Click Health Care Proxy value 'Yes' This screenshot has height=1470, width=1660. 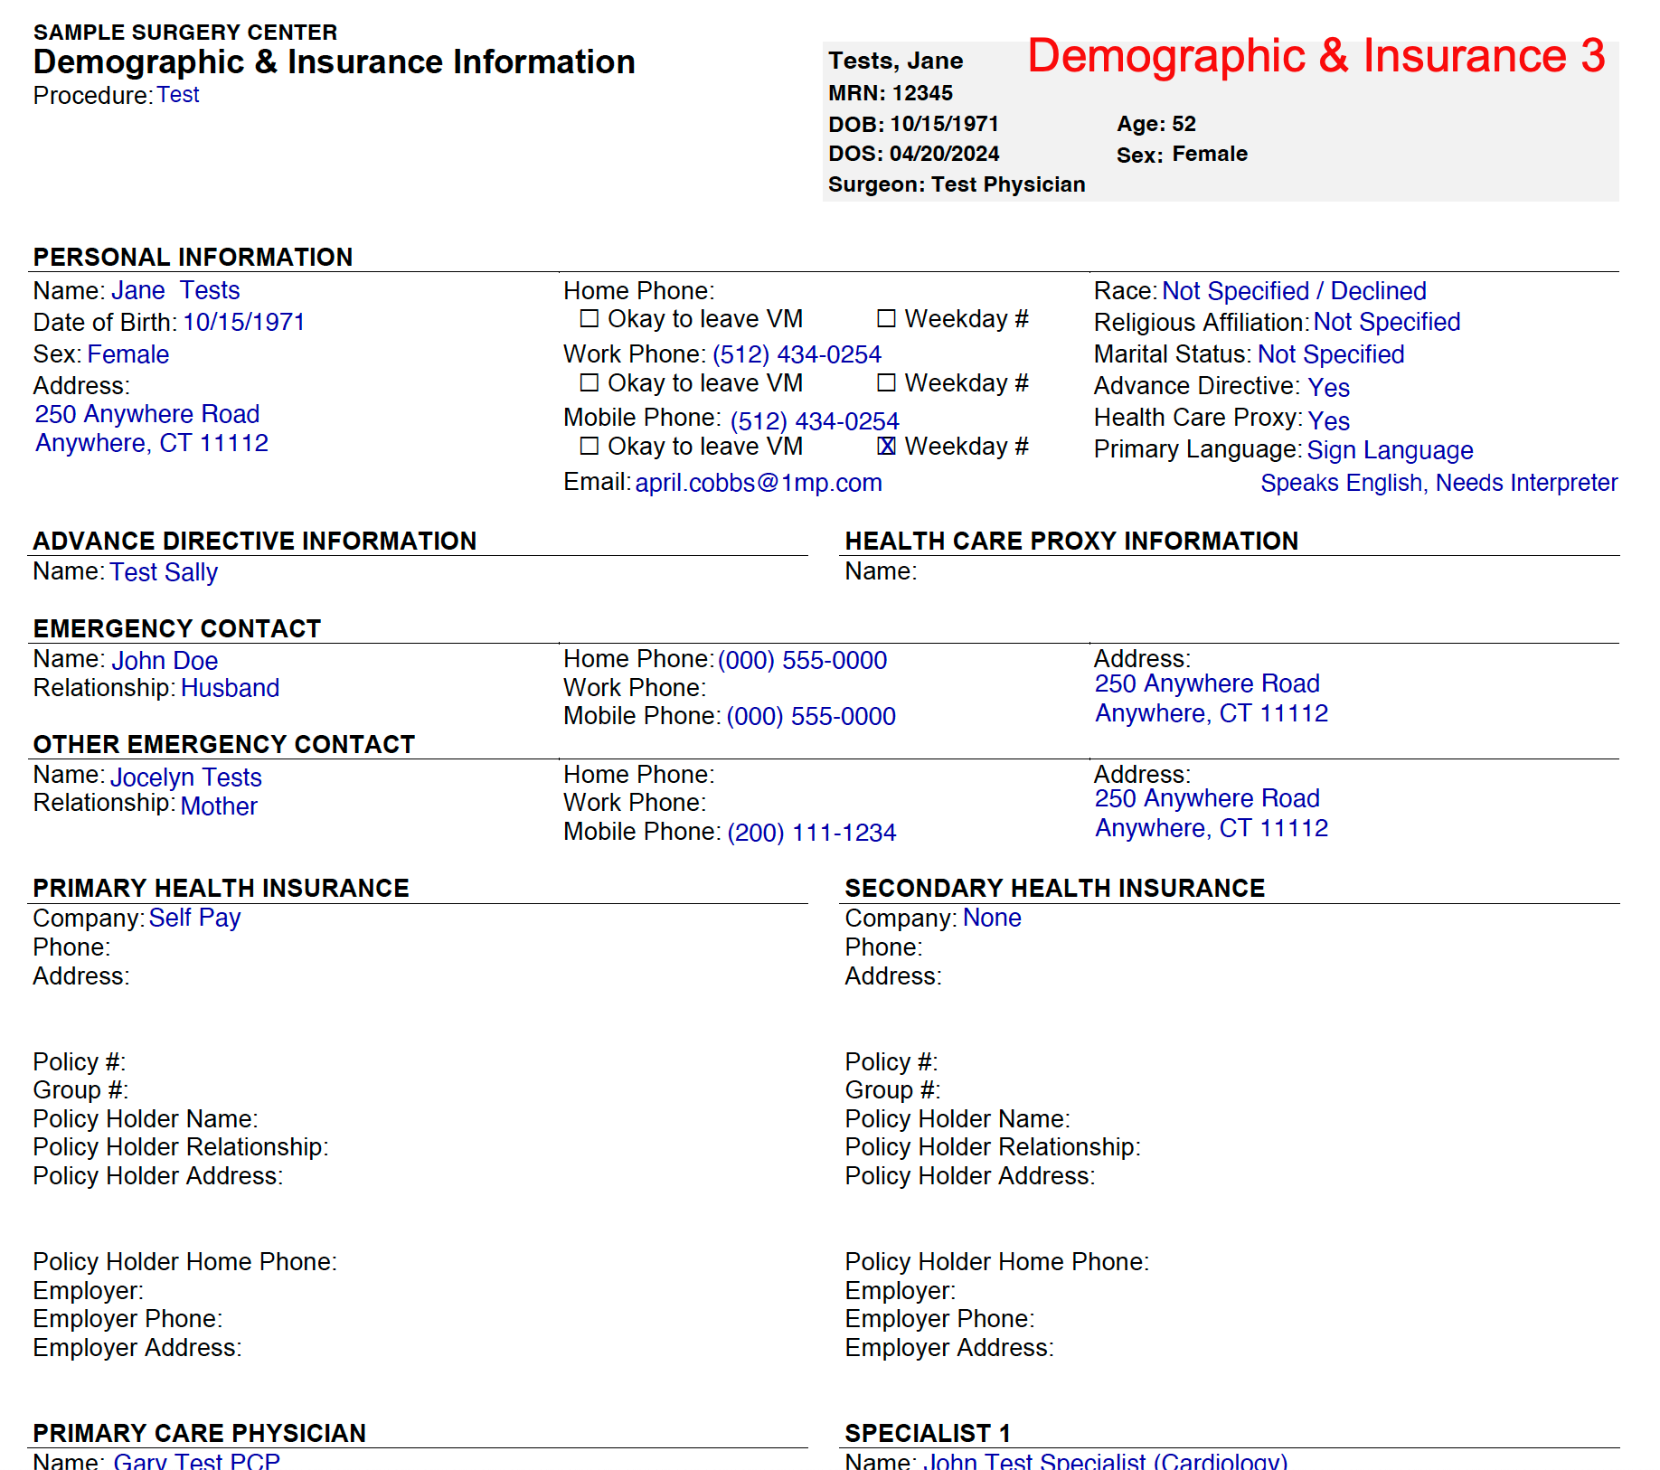[1328, 420]
